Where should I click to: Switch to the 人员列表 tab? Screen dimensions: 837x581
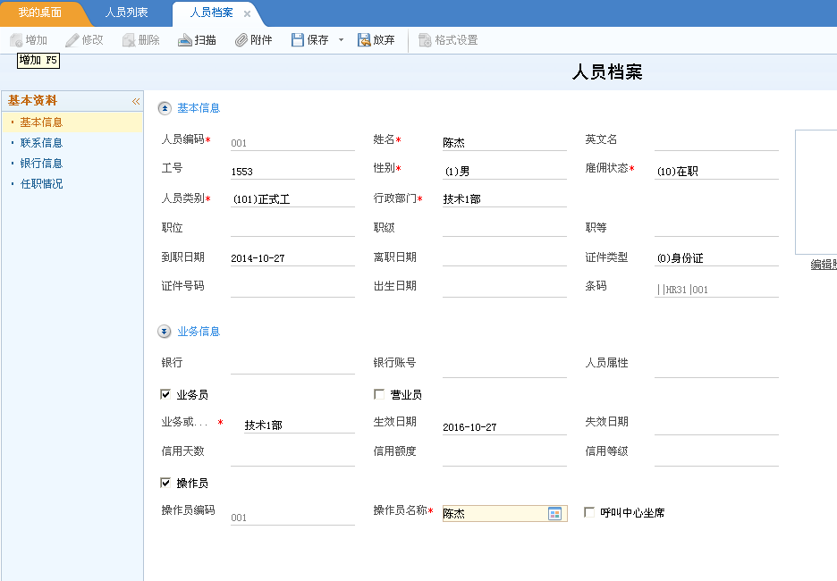click(126, 13)
